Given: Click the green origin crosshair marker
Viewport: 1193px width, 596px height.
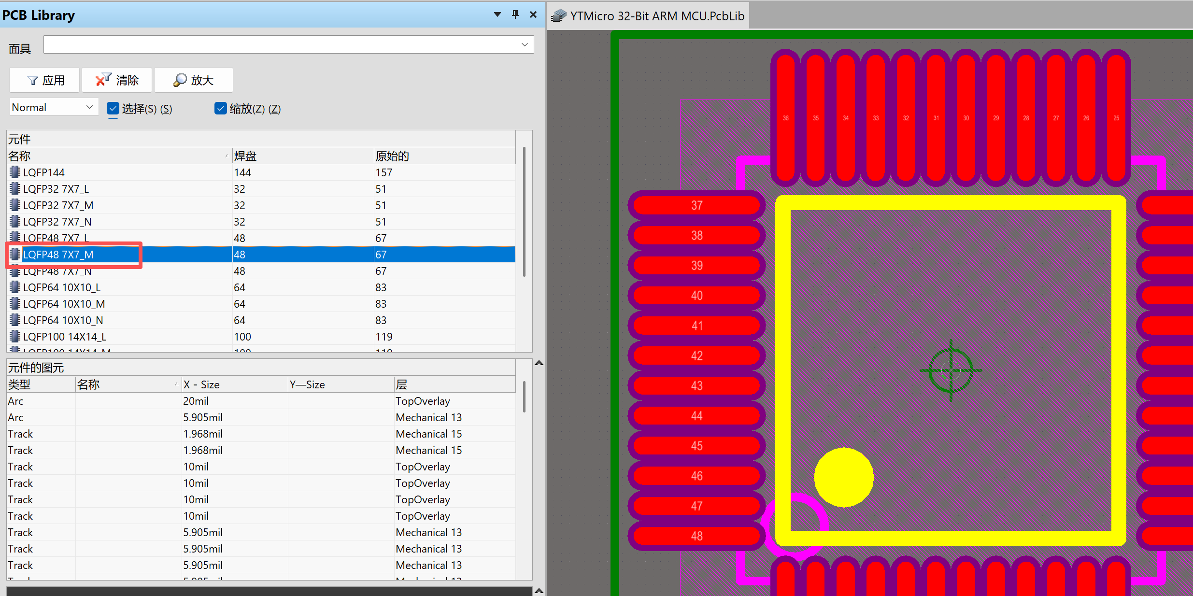Looking at the screenshot, I should coord(951,370).
